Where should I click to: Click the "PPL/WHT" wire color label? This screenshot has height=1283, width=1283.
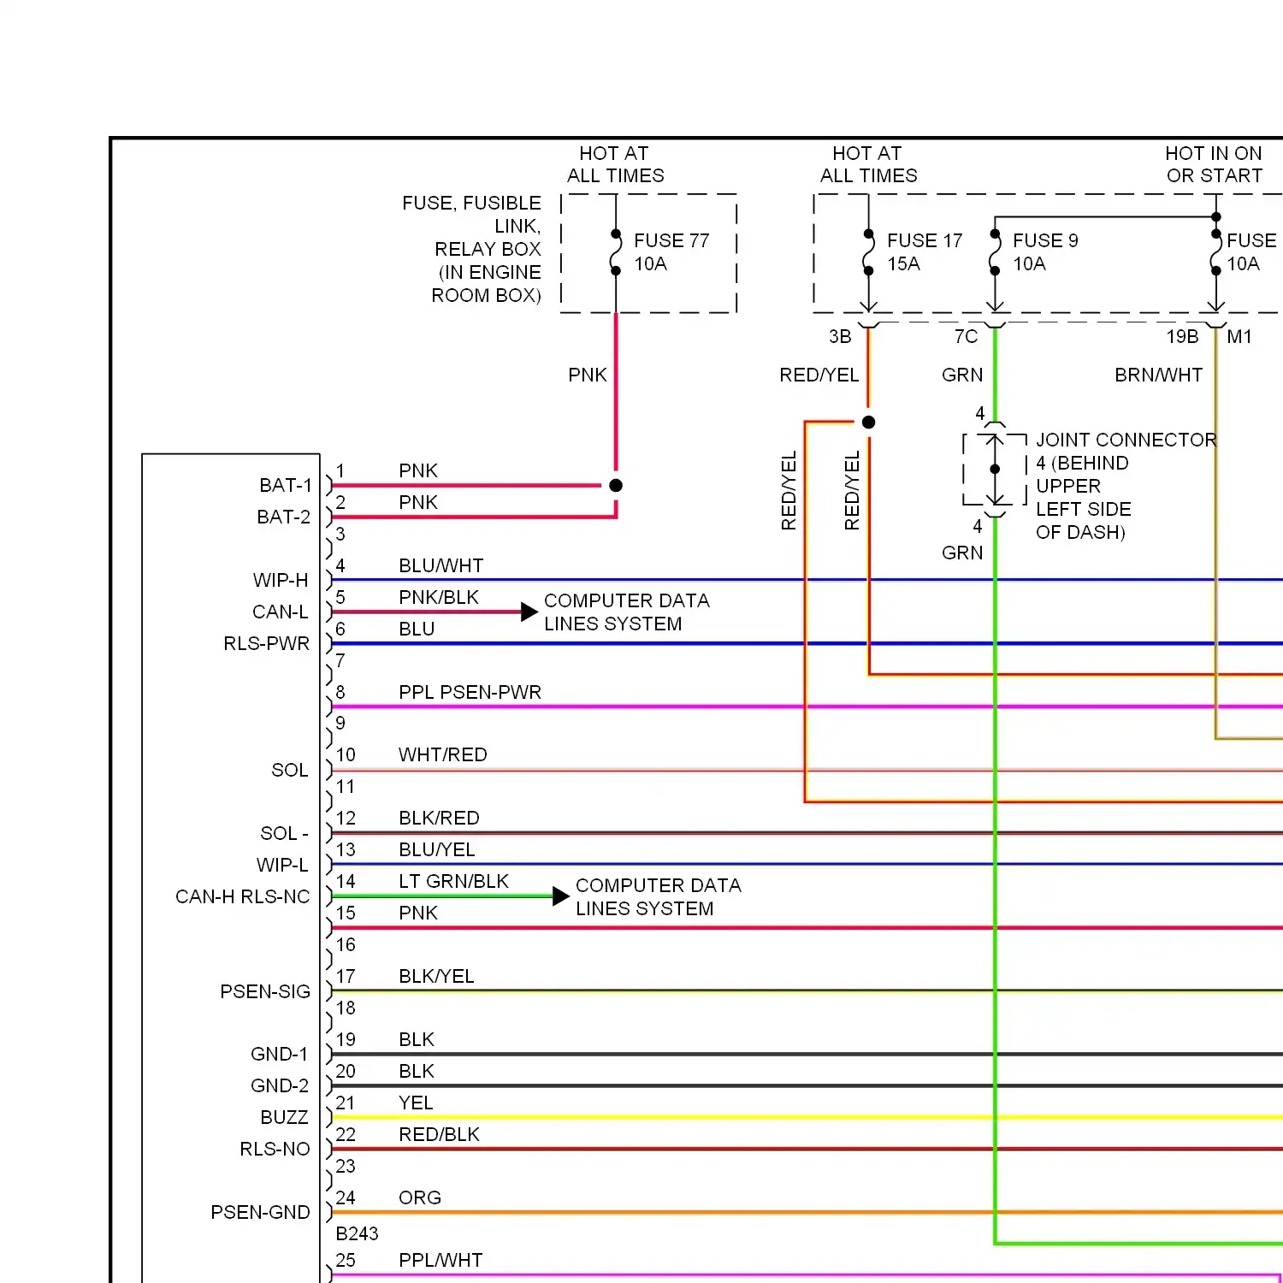440,1261
